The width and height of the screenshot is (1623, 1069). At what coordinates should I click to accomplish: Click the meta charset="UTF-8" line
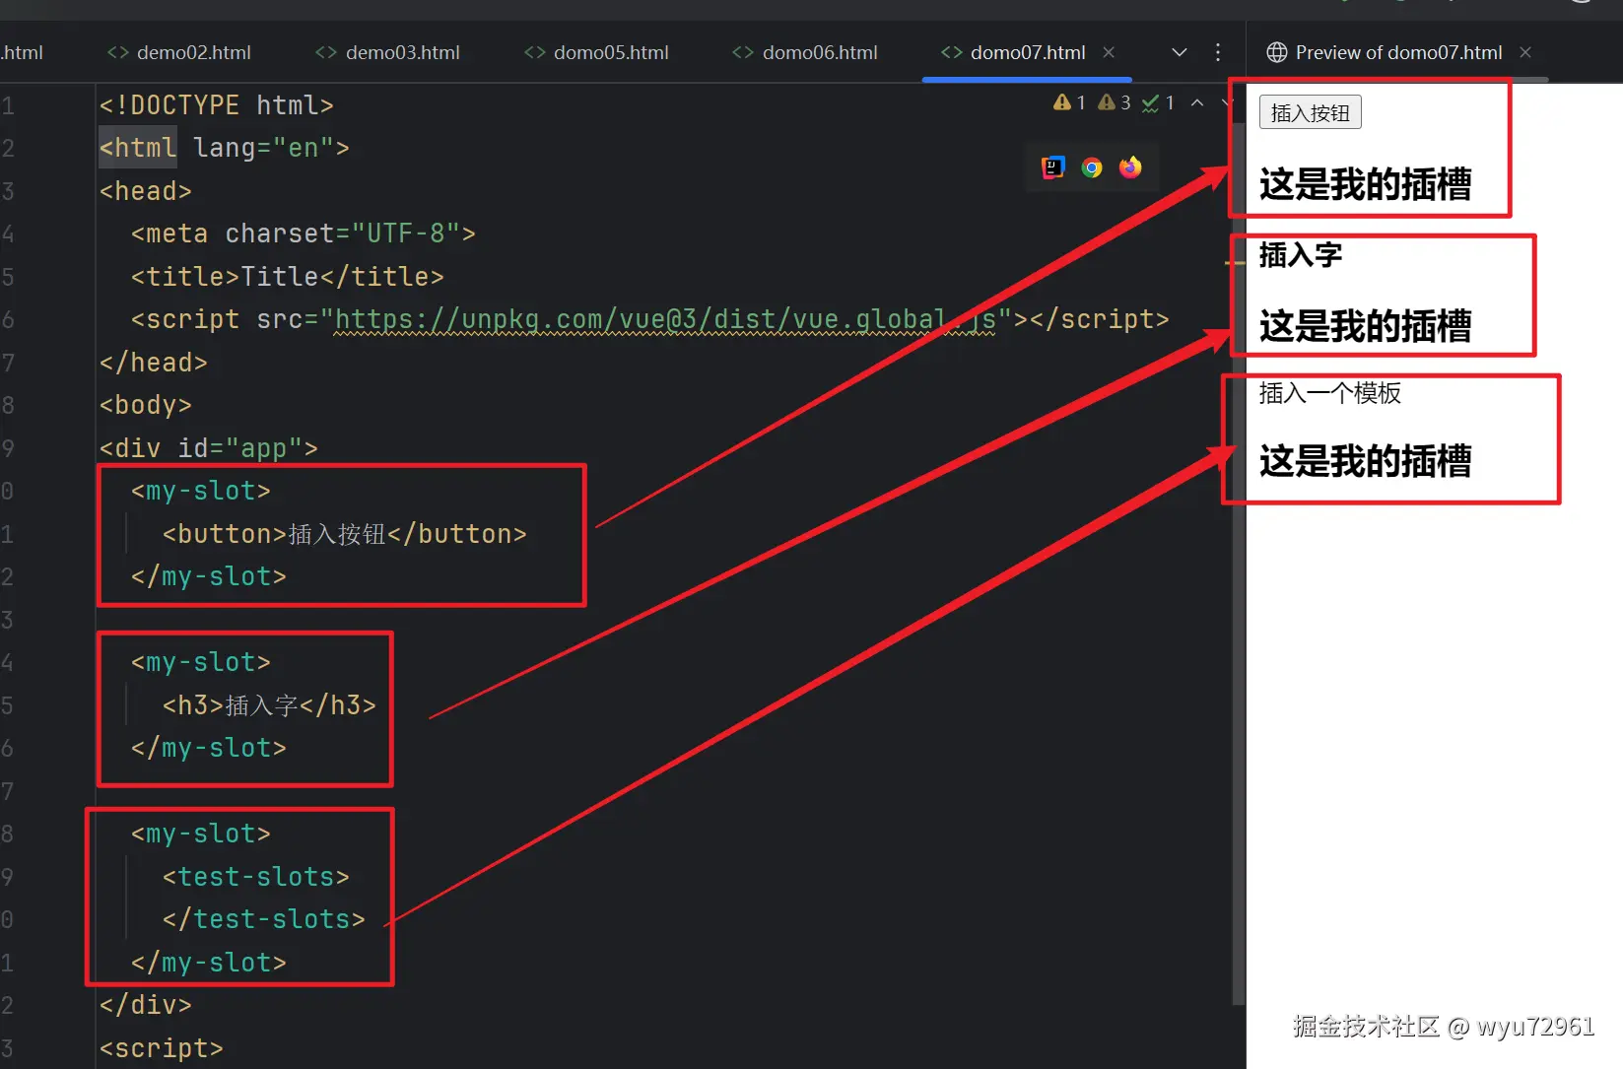pyautogui.click(x=304, y=234)
